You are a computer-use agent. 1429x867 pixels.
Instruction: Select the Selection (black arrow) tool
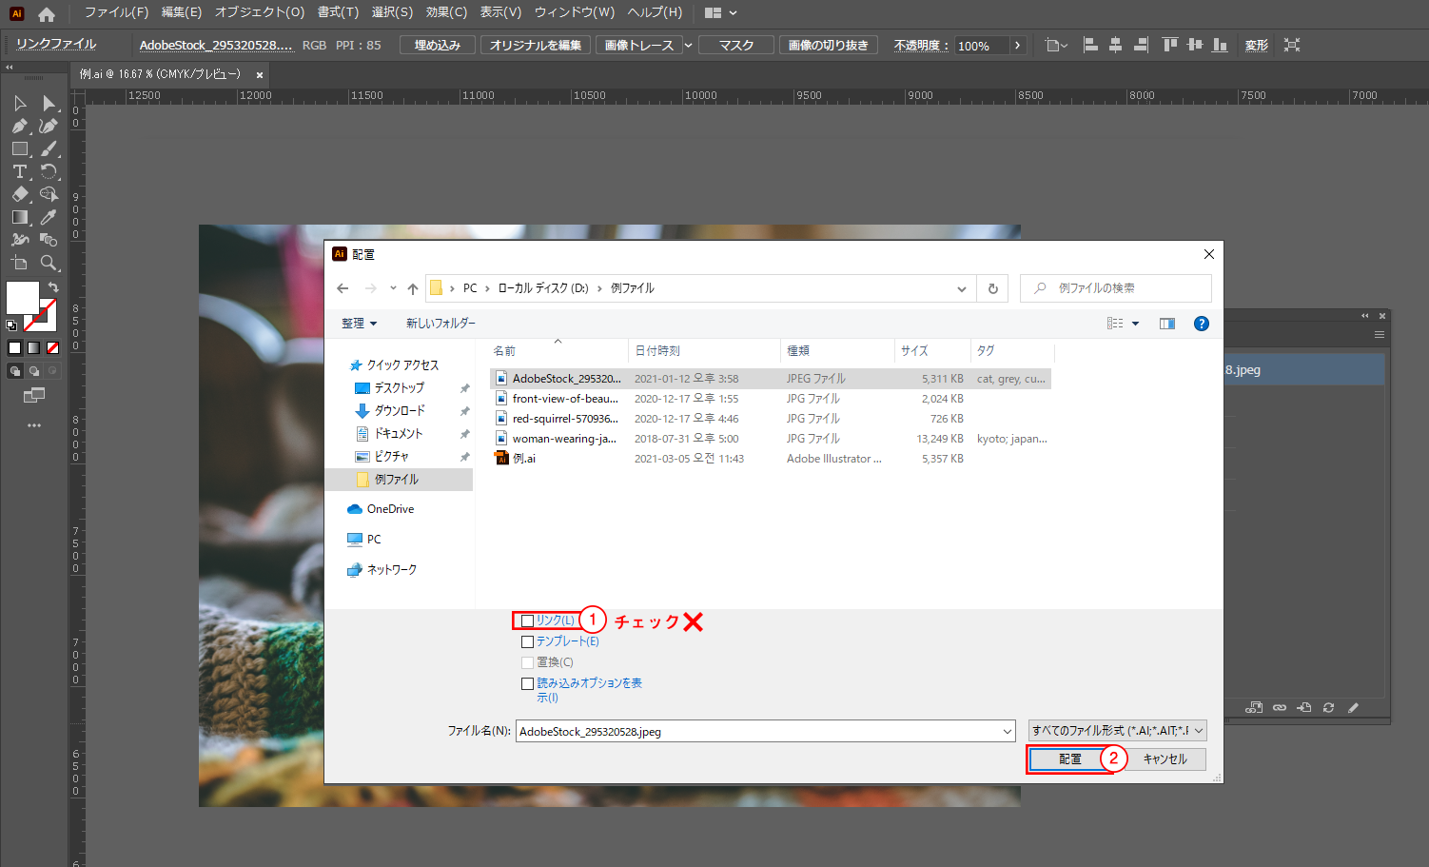click(x=20, y=103)
